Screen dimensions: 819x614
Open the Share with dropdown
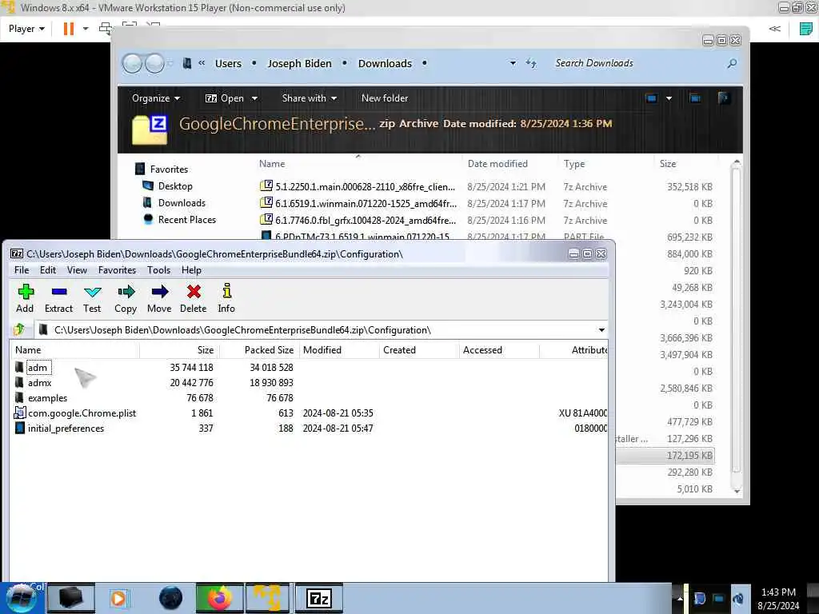click(310, 98)
